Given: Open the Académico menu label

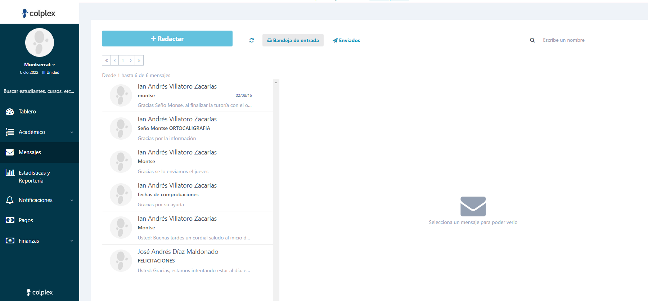Looking at the screenshot, I should pos(32,132).
